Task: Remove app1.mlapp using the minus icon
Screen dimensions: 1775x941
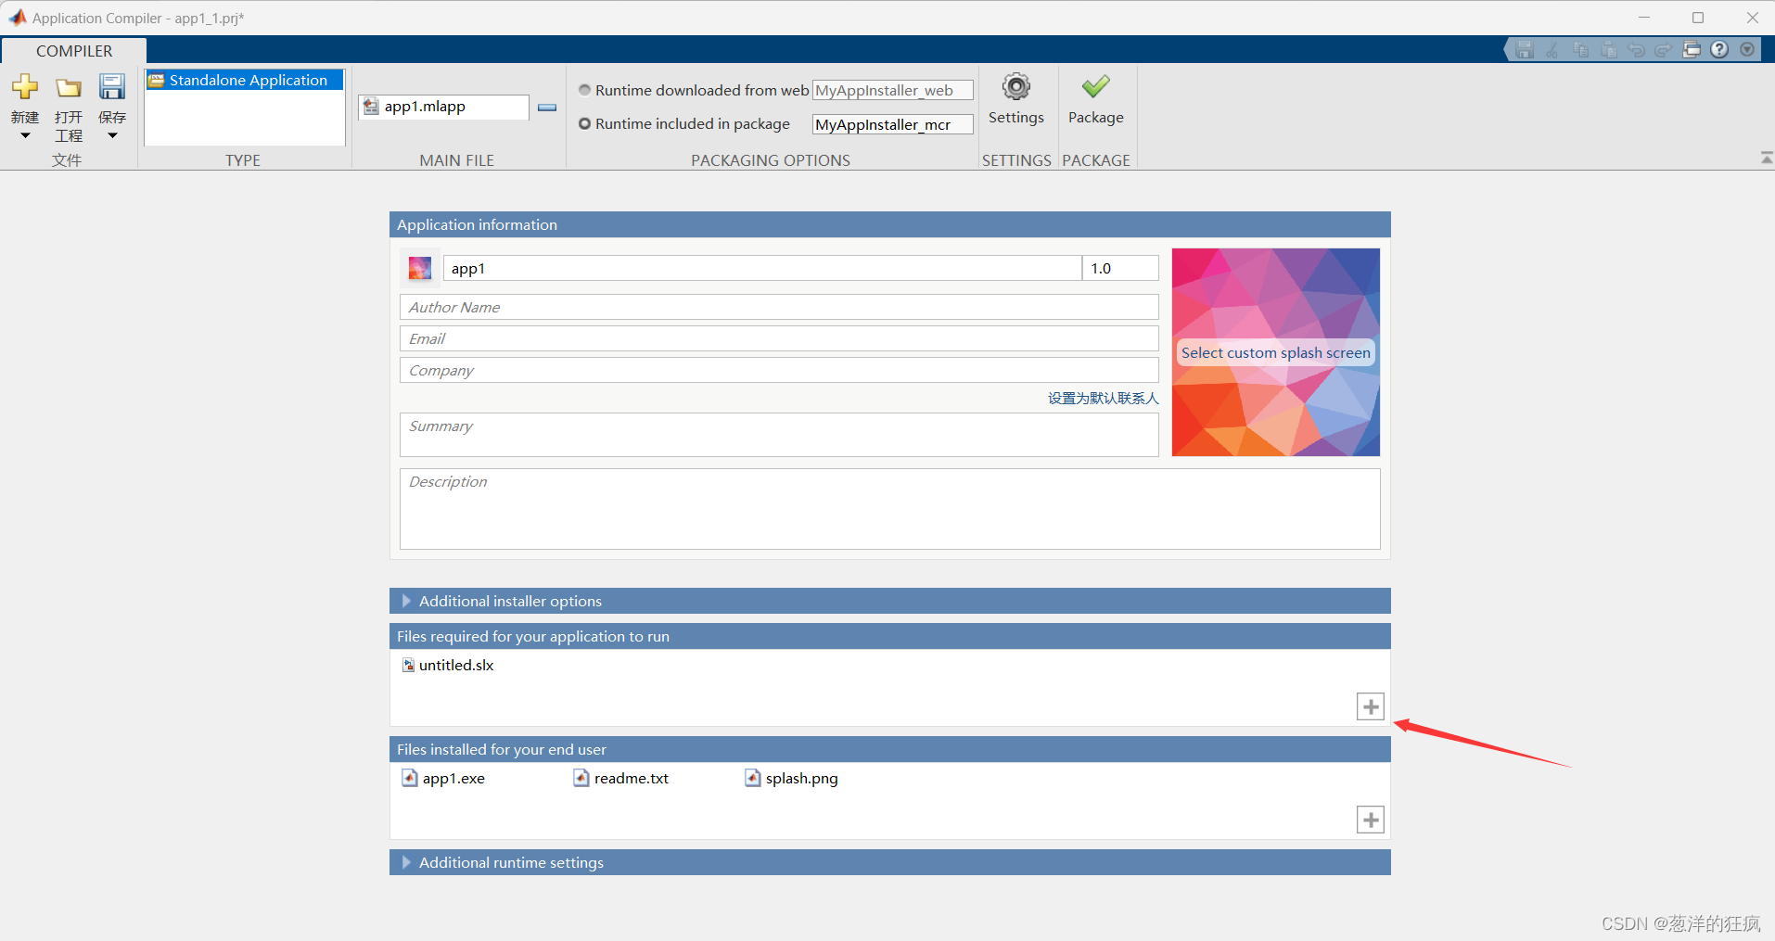Action: click(546, 108)
